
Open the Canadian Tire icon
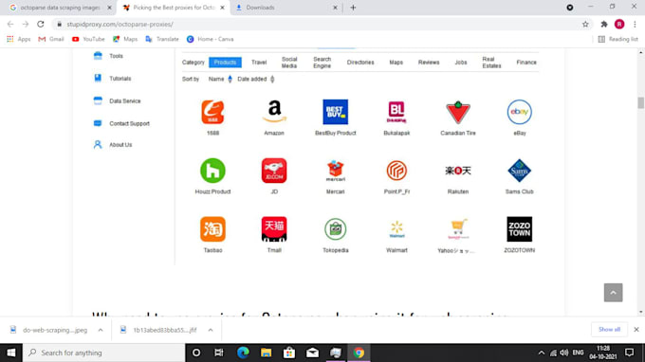(x=458, y=112)
